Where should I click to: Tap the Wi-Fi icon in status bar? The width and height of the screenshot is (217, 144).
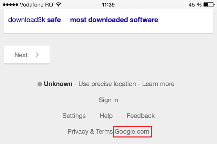point(58,5)
